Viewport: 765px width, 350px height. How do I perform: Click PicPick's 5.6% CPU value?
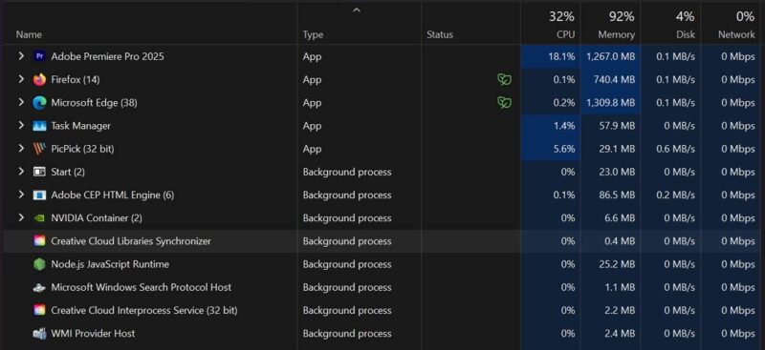point(564,149)
